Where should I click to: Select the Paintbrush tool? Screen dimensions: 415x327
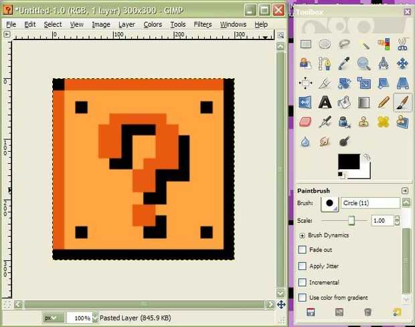[402, 102]
